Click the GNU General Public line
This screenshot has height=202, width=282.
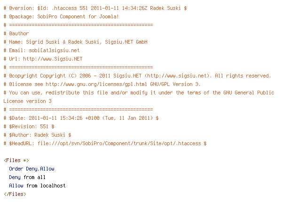(x=139, y=93)
